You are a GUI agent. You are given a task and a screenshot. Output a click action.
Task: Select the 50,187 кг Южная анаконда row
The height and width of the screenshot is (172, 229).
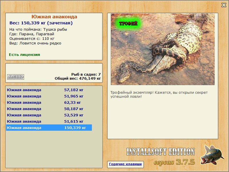49,109
